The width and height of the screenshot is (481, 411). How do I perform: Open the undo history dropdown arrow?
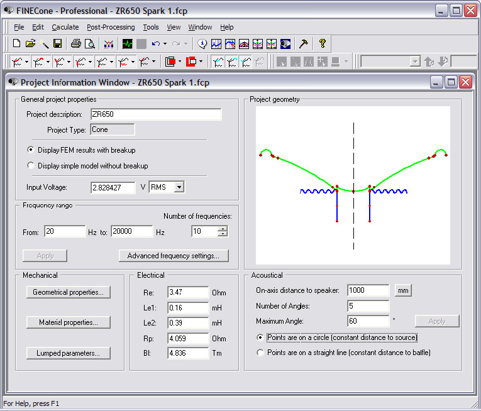click(165, 44)
